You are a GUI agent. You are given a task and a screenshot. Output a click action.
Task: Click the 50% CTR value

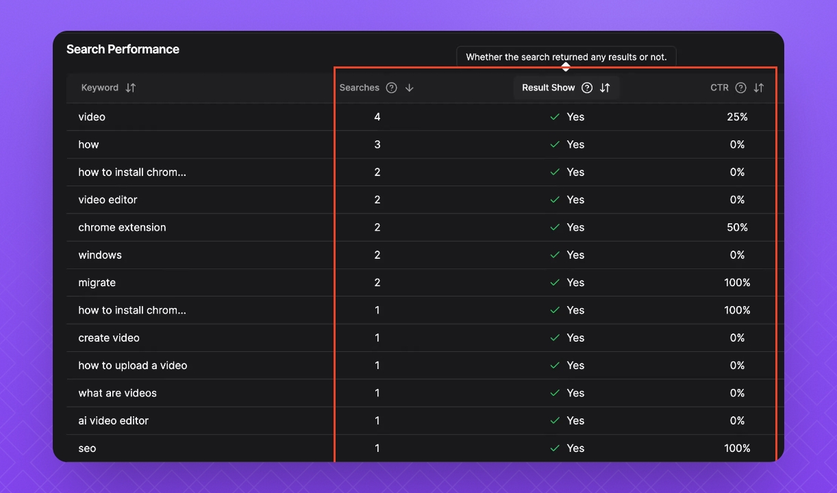pos(737,227)
